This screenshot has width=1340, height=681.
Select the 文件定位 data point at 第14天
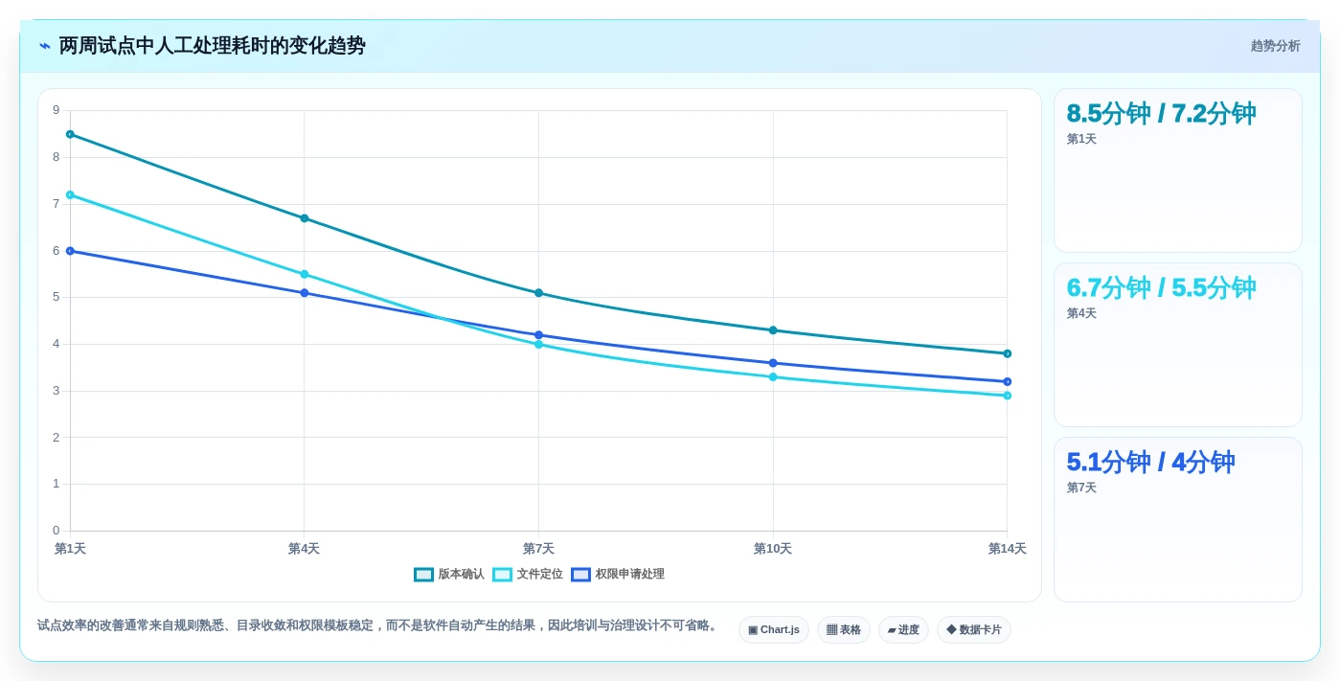[x=1007, y=396]
